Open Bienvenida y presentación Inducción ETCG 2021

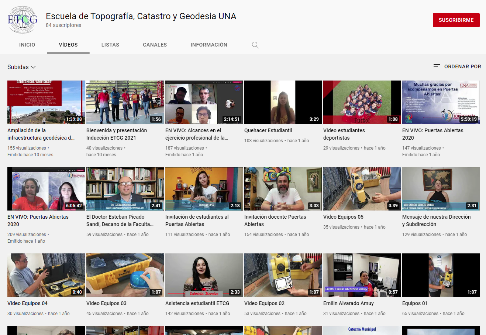click(117, 134)
